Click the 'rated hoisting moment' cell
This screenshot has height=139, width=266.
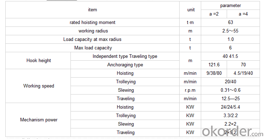coord(92,23)
